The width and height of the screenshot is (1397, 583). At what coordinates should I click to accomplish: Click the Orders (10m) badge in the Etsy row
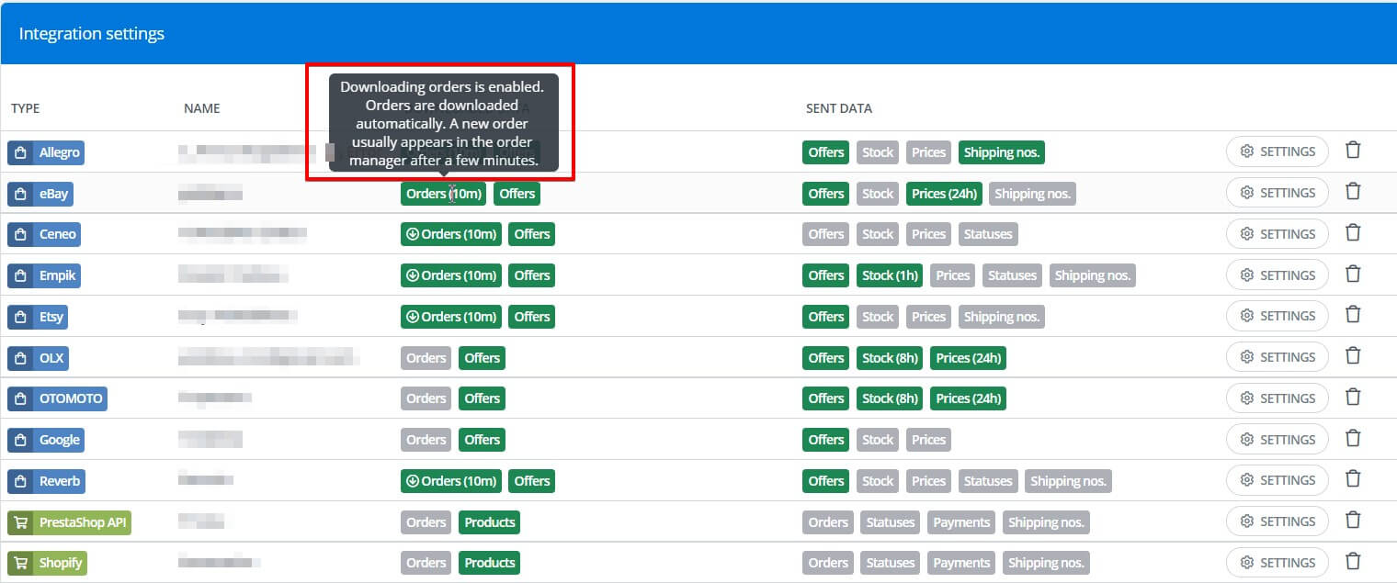tap(451, 317)
